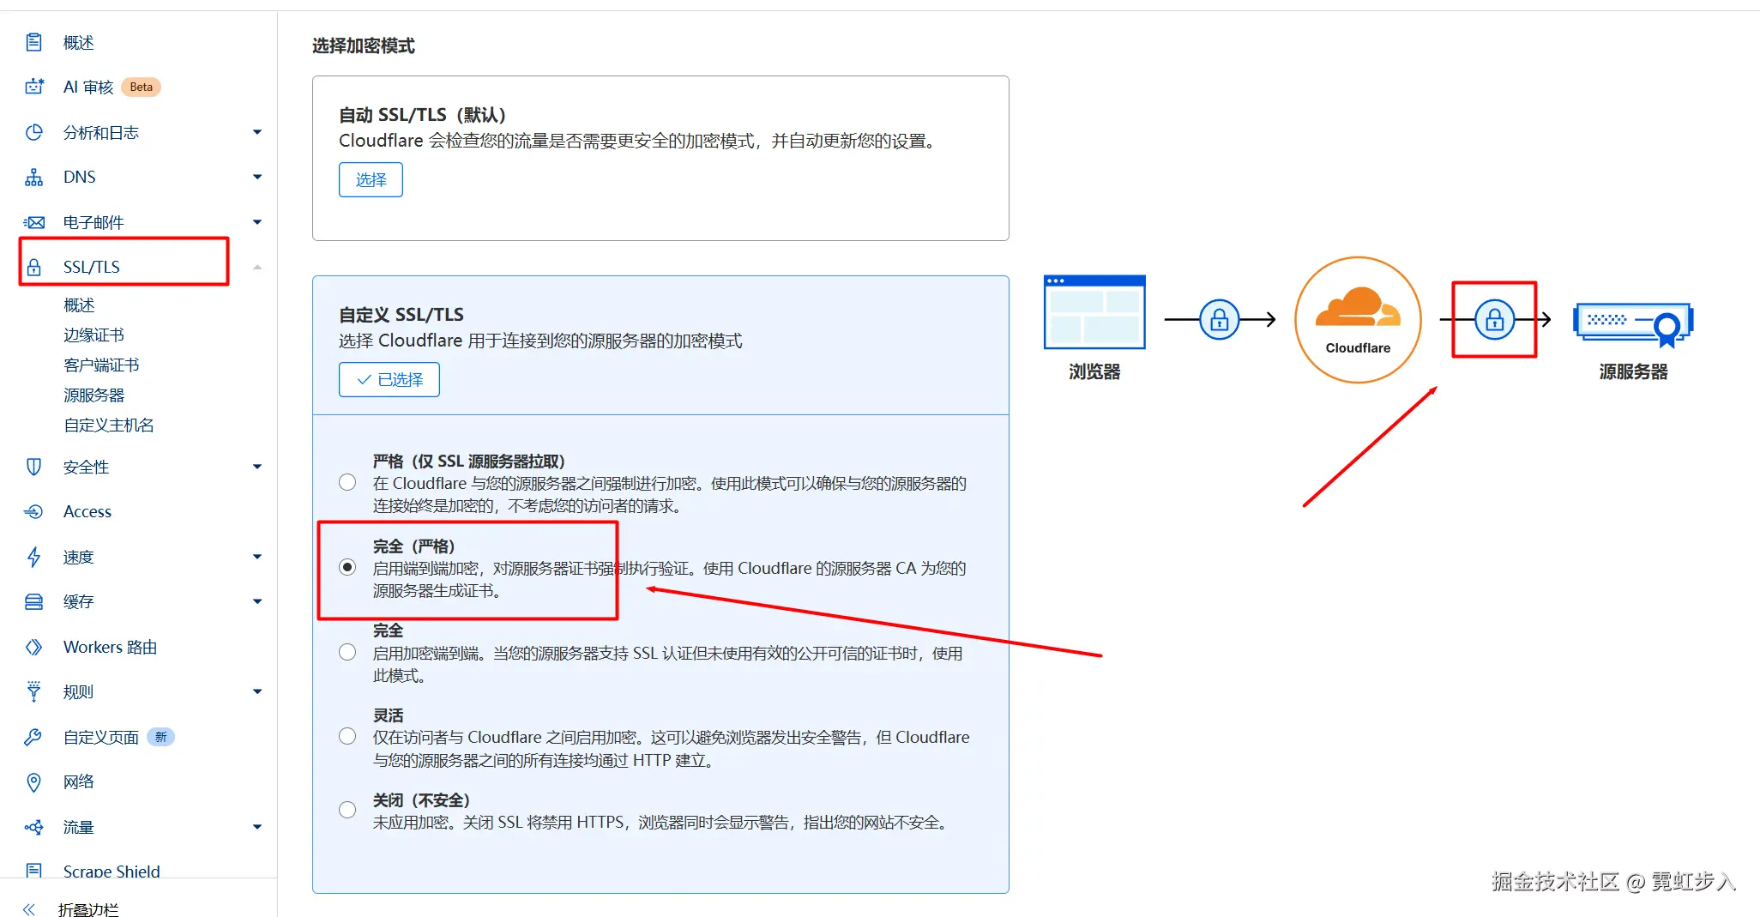1760x917 pixels.
Task: Click the Cloudflare-to-origin padlock icon in diagram
Action: pyautogui.click(x=1494, y=320)
